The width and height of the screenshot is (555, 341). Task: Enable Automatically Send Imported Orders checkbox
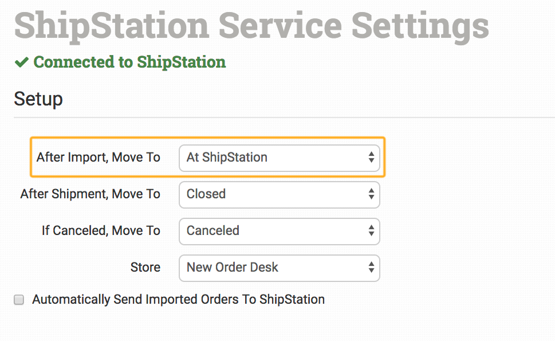point(19,300)
